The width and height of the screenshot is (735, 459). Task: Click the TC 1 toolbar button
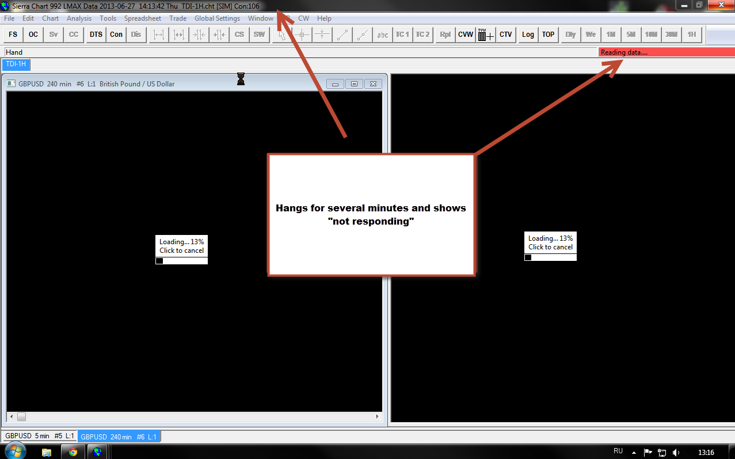pos(402,35)
